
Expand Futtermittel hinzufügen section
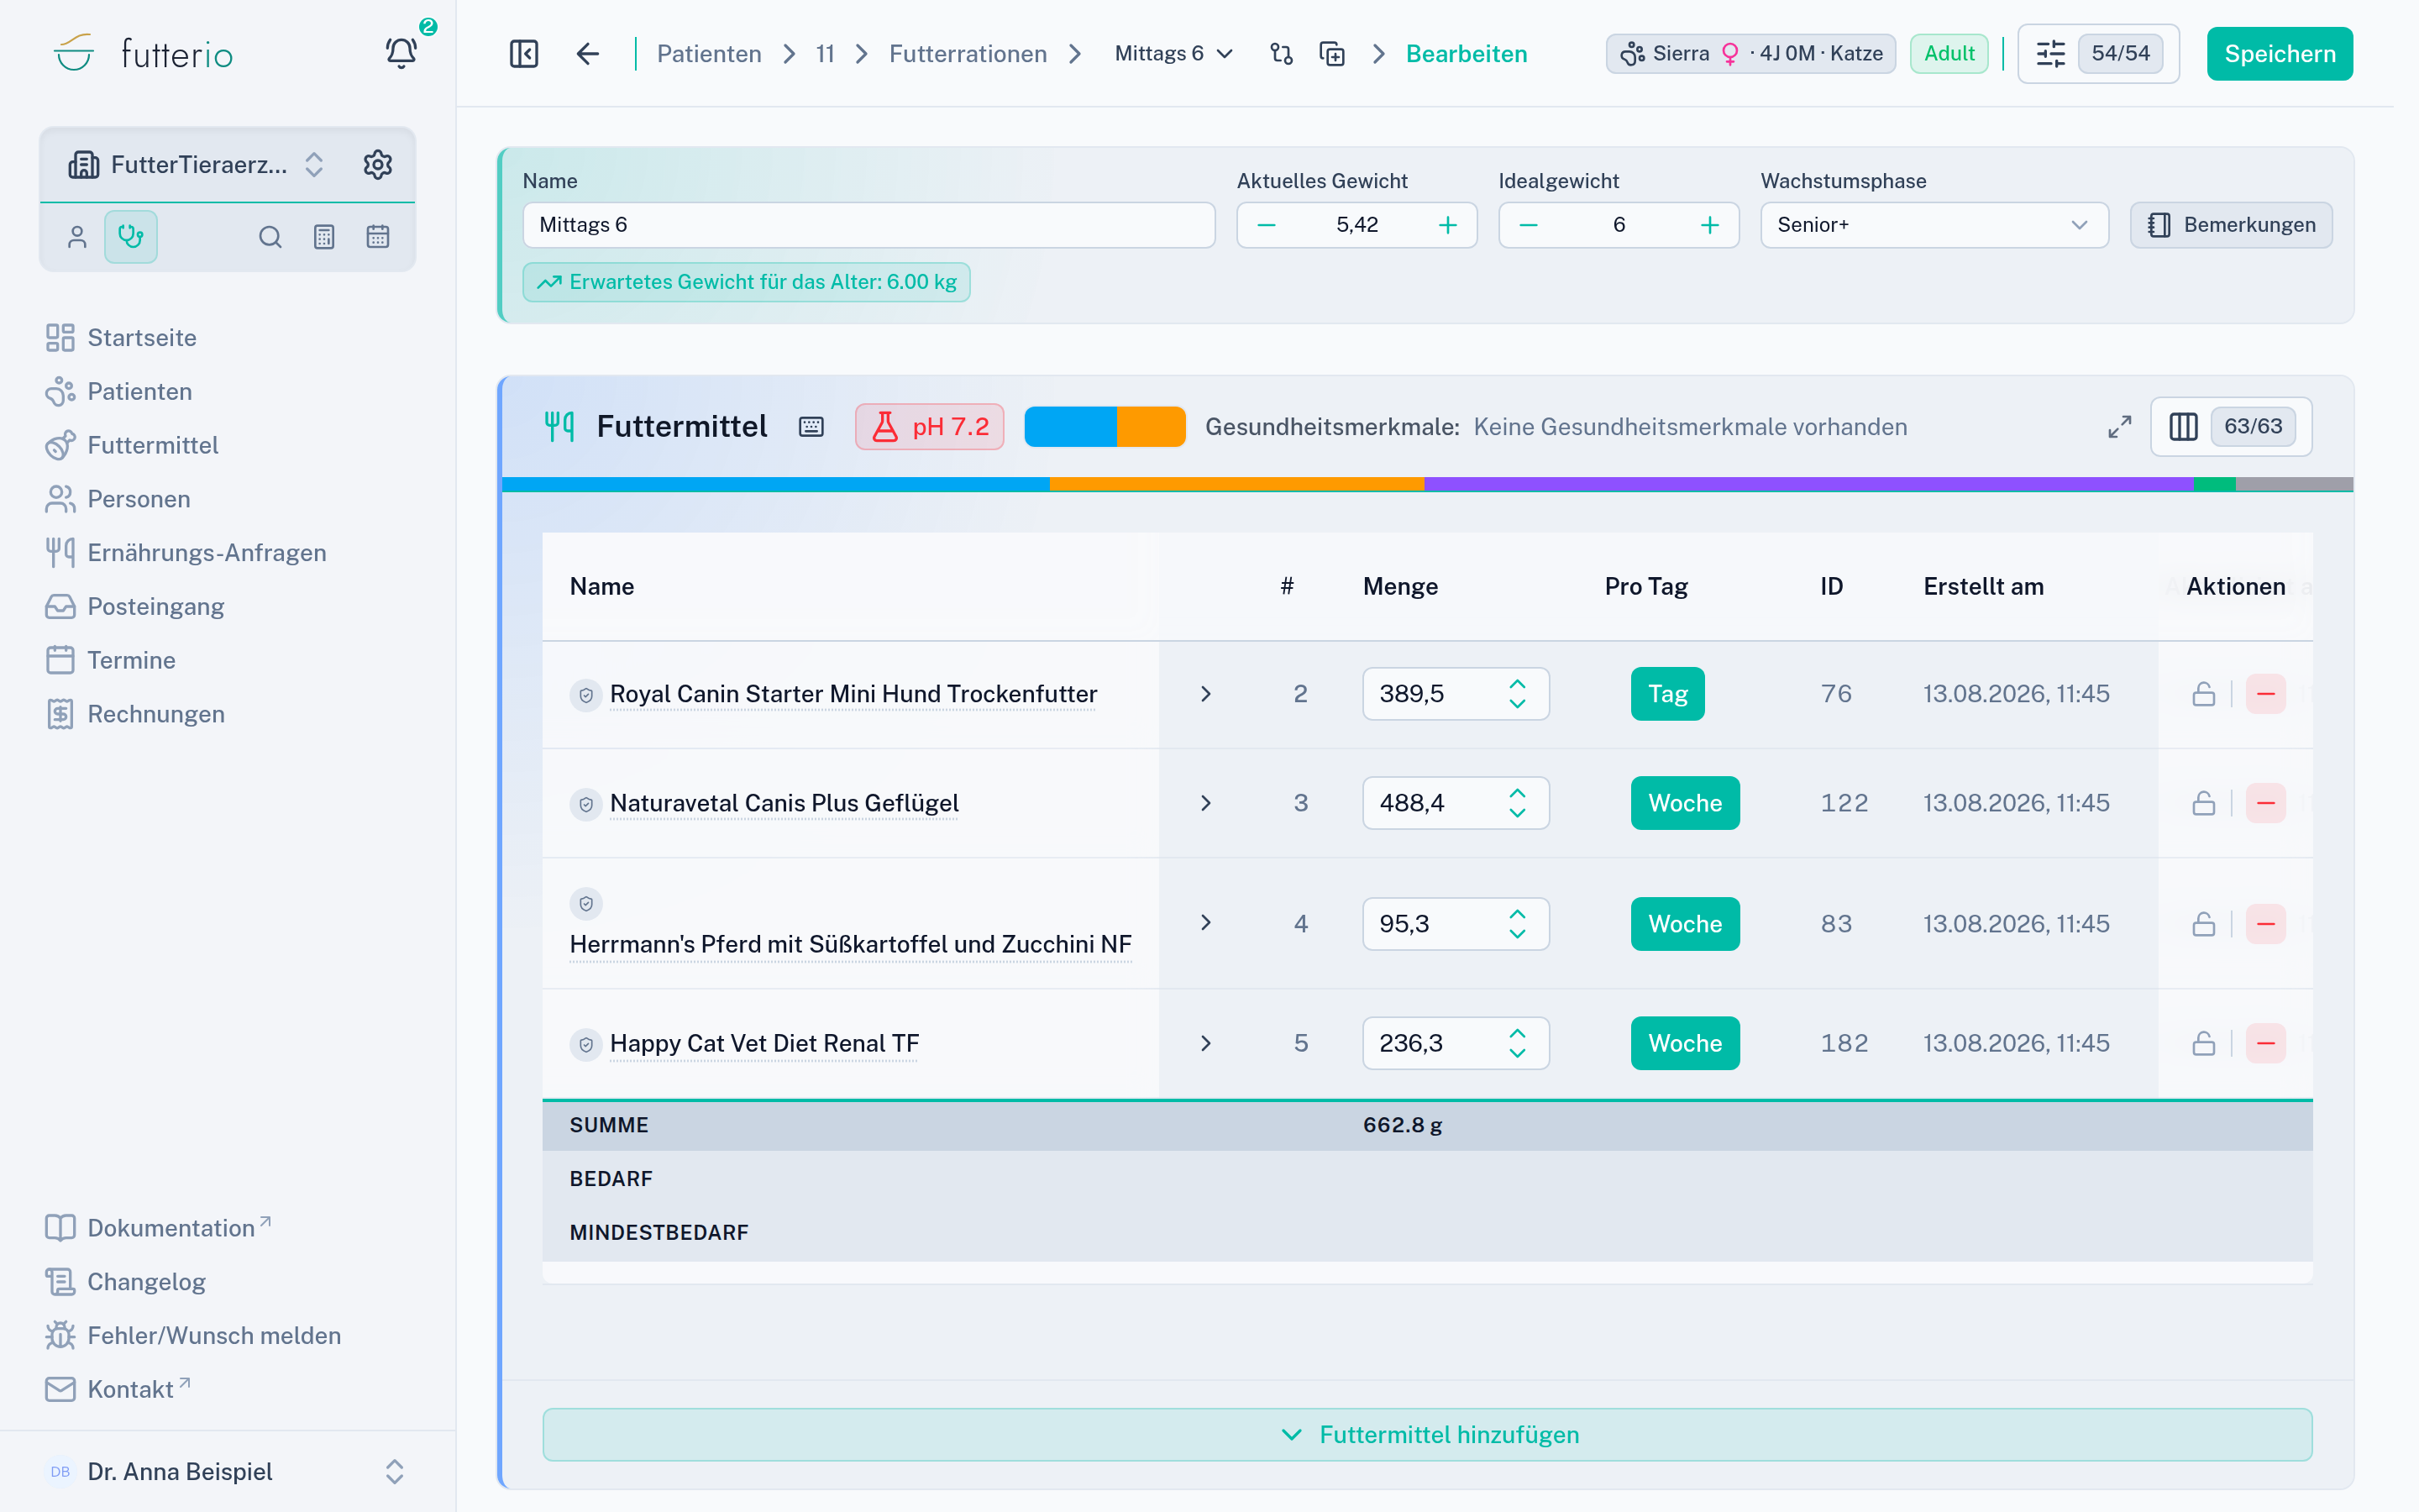click(x=1427, y=1435)
